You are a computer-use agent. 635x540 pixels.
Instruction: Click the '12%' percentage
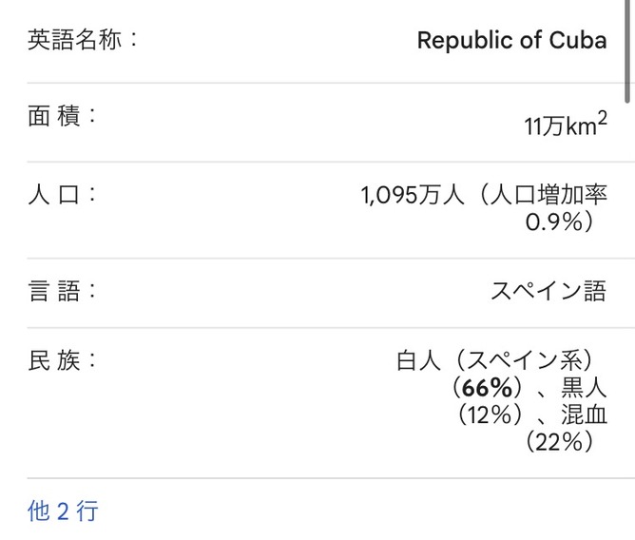coord(491,415)
